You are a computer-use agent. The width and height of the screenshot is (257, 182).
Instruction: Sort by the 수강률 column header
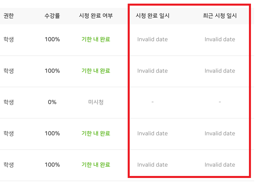coord(52,16)
